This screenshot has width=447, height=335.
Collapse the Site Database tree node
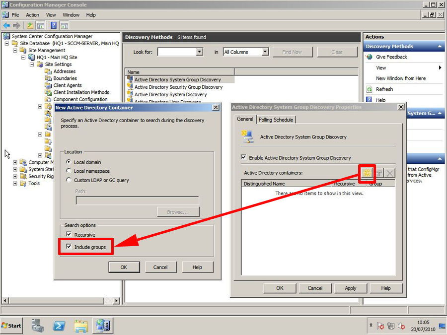tap(7, 43)
